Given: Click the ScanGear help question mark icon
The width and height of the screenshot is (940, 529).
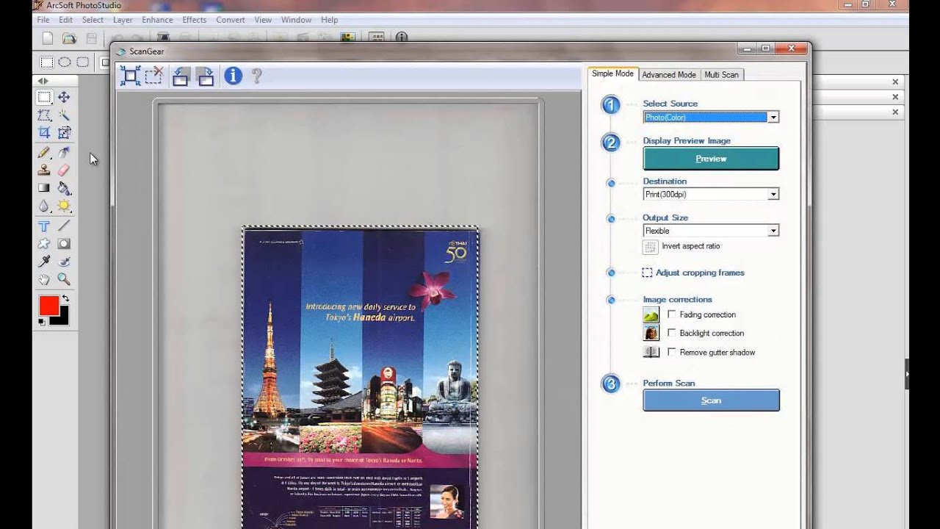Looking at the screenshot, I should point(256,75).
